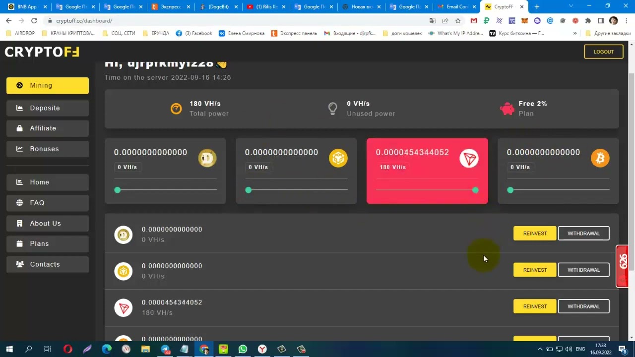Click the Bitcoin icon in mining card

pos(600,158)
